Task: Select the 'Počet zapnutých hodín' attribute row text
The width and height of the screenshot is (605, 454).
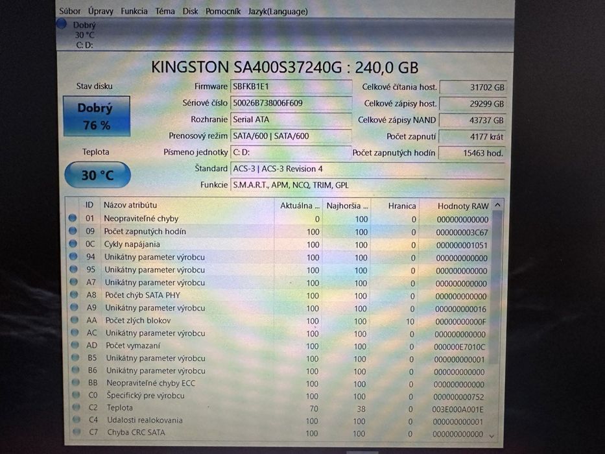Action: tap(145, 232)
